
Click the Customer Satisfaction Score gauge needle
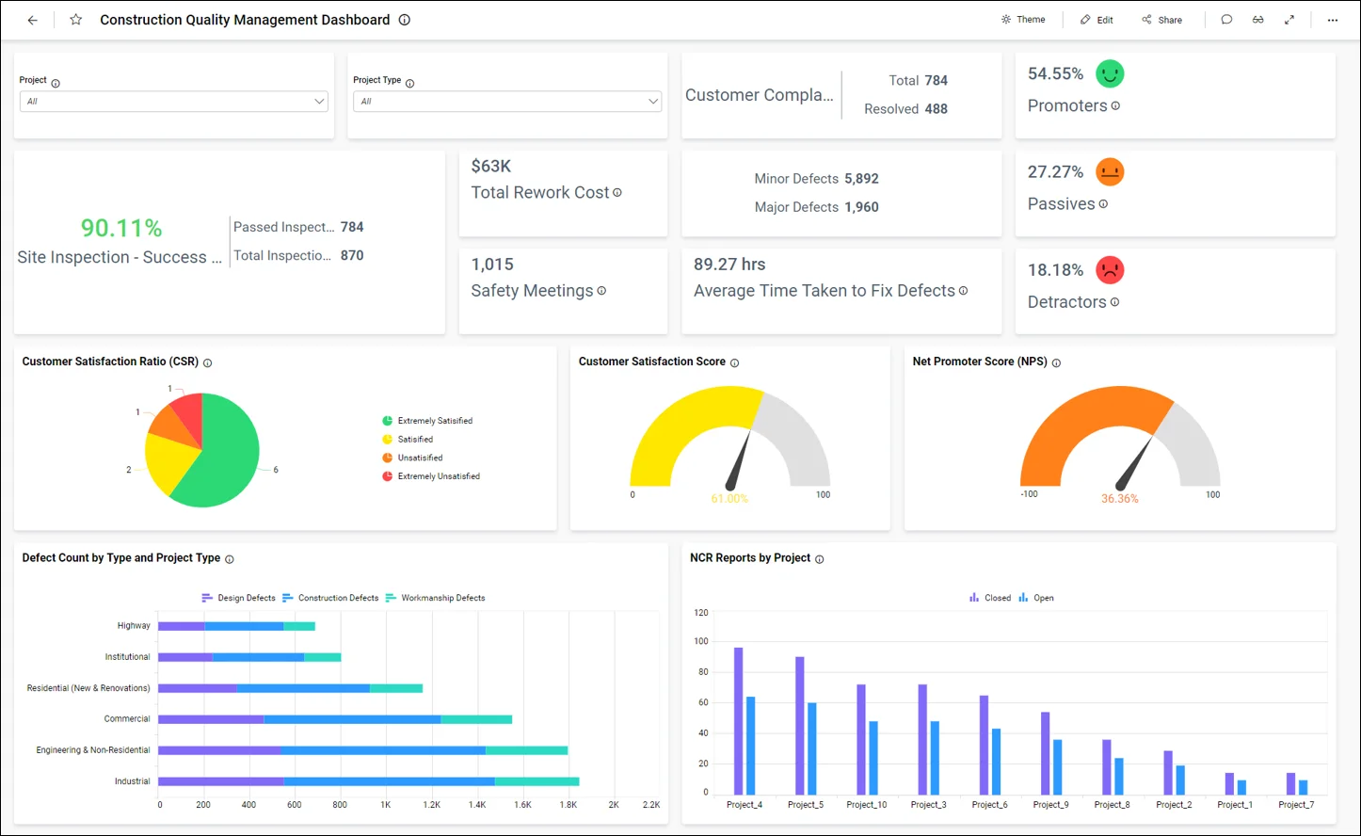[x=740, y=460]
